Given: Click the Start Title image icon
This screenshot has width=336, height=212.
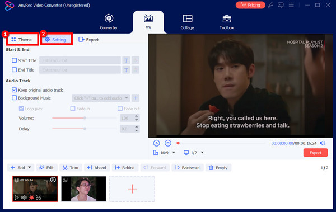Looking at the screenshot, I should [136, 60].
